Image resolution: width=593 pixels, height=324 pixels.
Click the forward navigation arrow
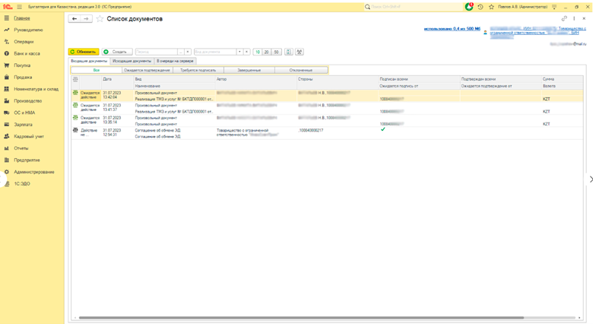coord(86,19)
